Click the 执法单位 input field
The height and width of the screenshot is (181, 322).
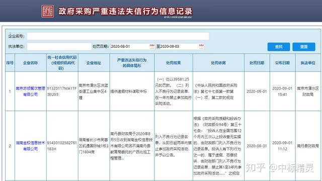(x=59, y=46)
